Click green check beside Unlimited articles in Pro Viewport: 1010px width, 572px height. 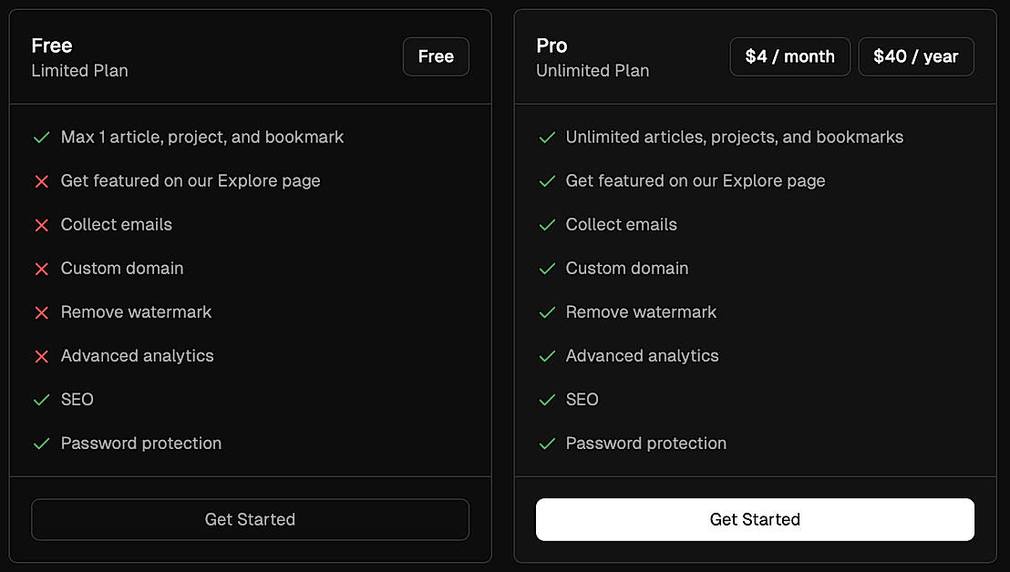pyautogui.click(x=547, y=138)
